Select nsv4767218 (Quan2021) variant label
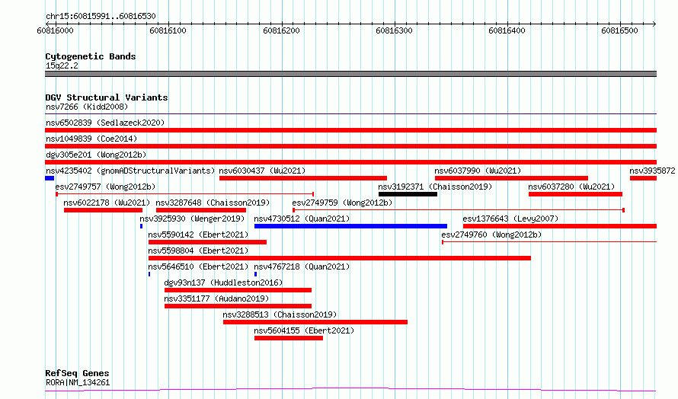 (x=302, y=267)
